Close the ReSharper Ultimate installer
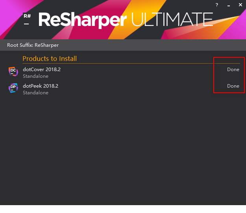The image size is (246, 213). [x=240, y=5]
